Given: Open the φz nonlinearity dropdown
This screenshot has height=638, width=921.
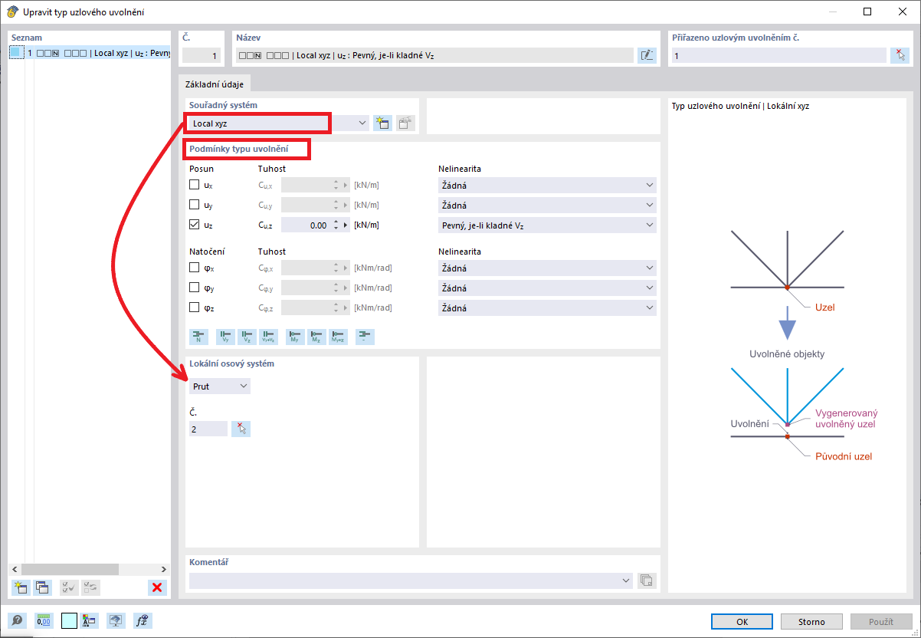Looking at the screenshot, I should (547, 307).
